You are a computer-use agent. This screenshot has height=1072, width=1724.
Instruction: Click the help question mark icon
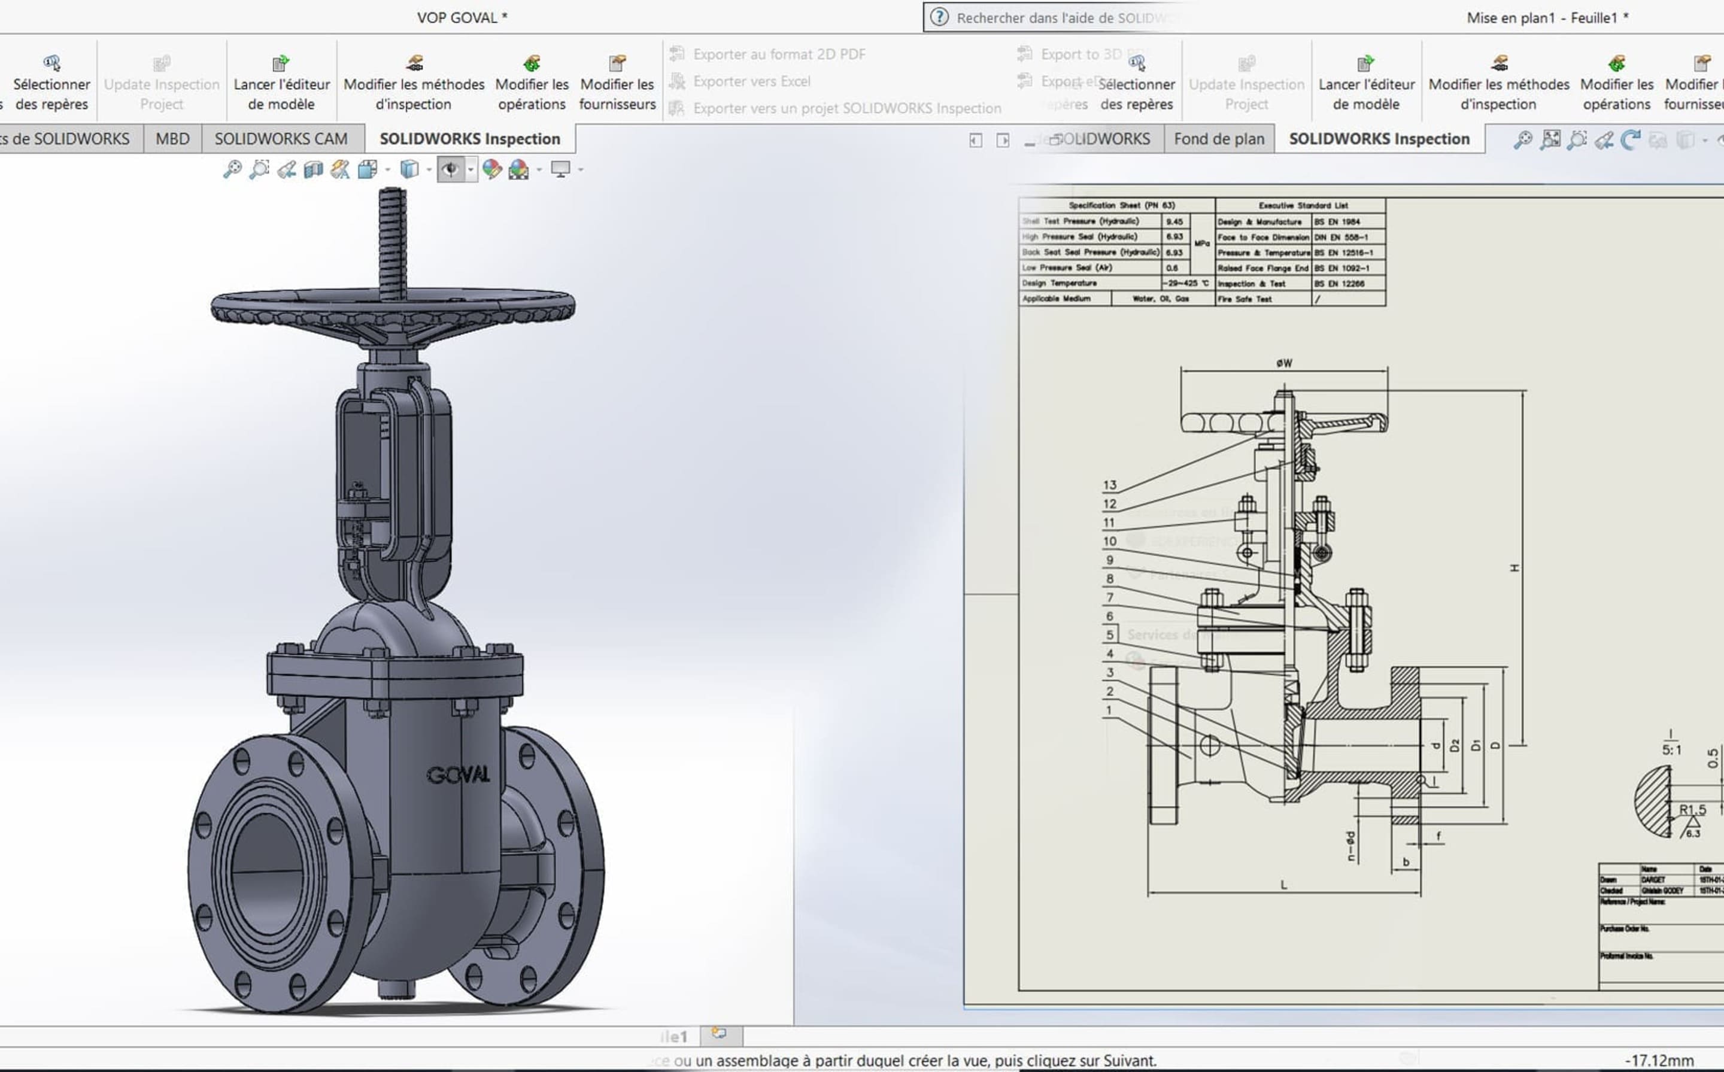pyautogui.click(x=939, y=17)
